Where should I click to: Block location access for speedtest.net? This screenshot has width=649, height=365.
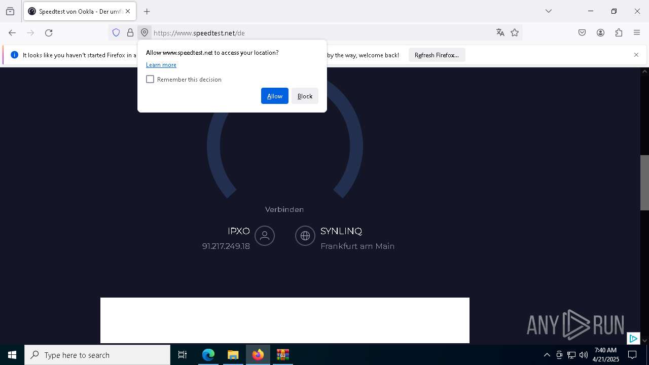305,96
